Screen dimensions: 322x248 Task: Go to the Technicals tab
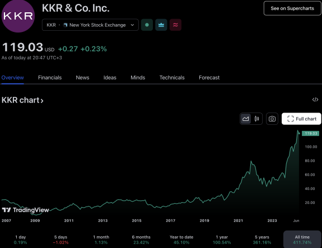click(x=172, y=78)
